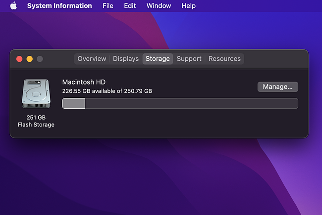Open the System Information app menu
322x215 pixels.
point(59,6)
